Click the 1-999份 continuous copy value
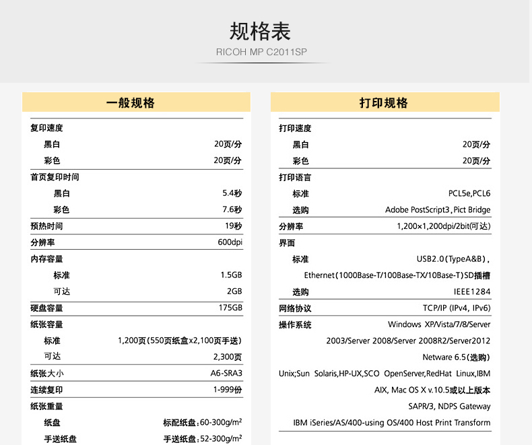The width and height of the screenshot is (532, 445). (228, 390)
